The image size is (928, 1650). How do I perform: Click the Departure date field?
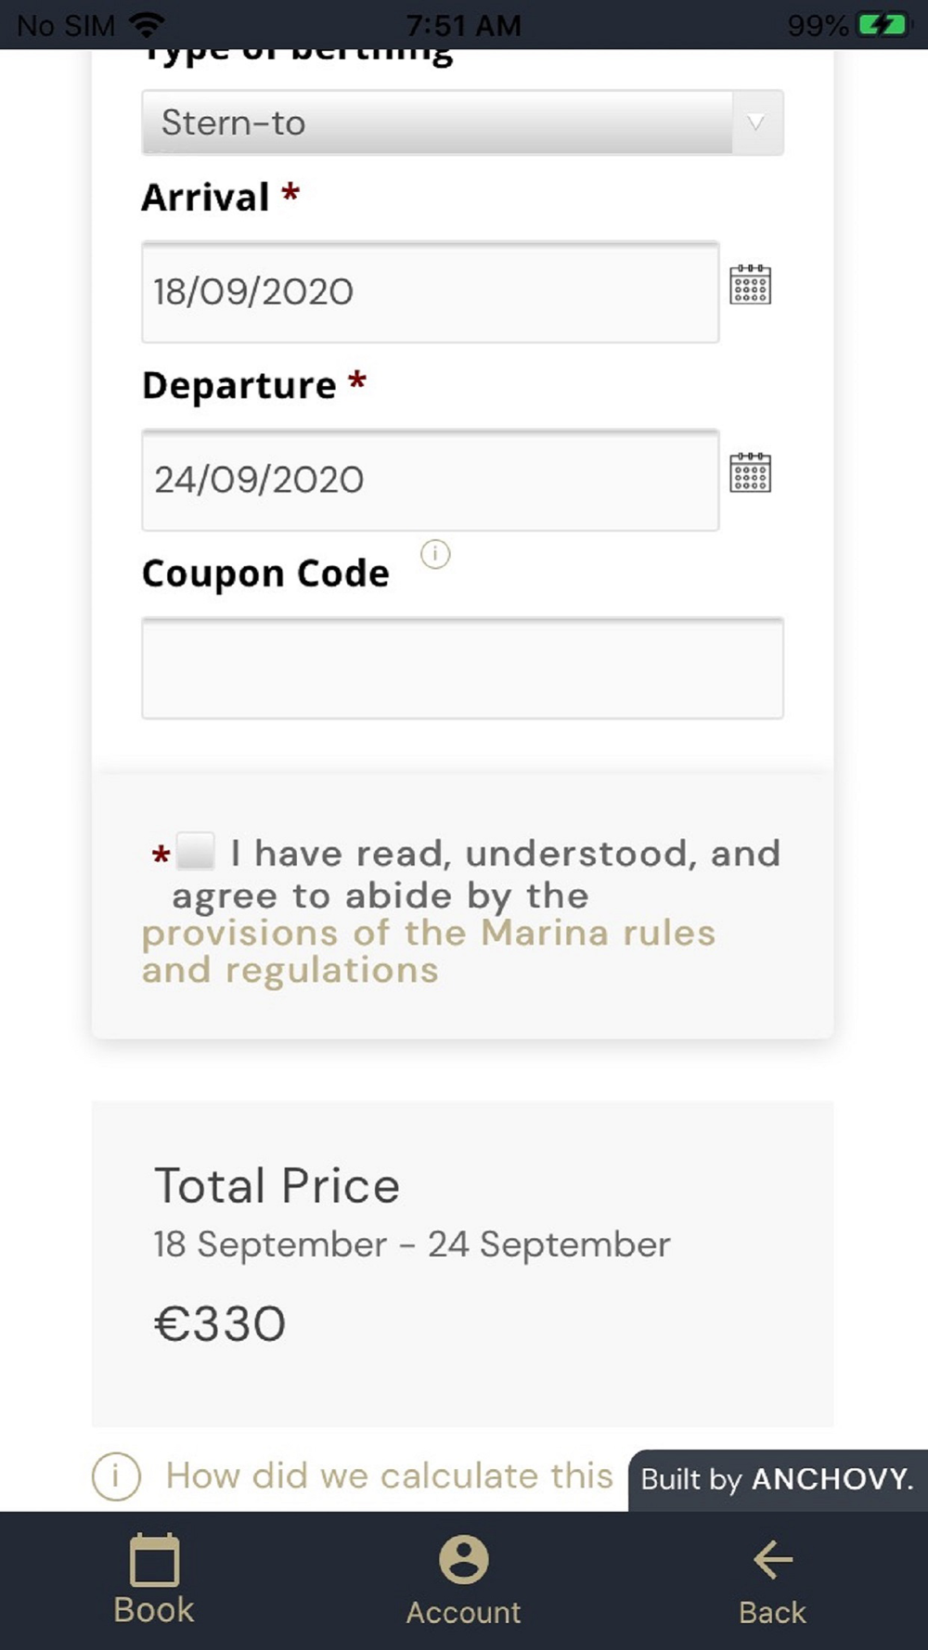[x=430, y=480]
